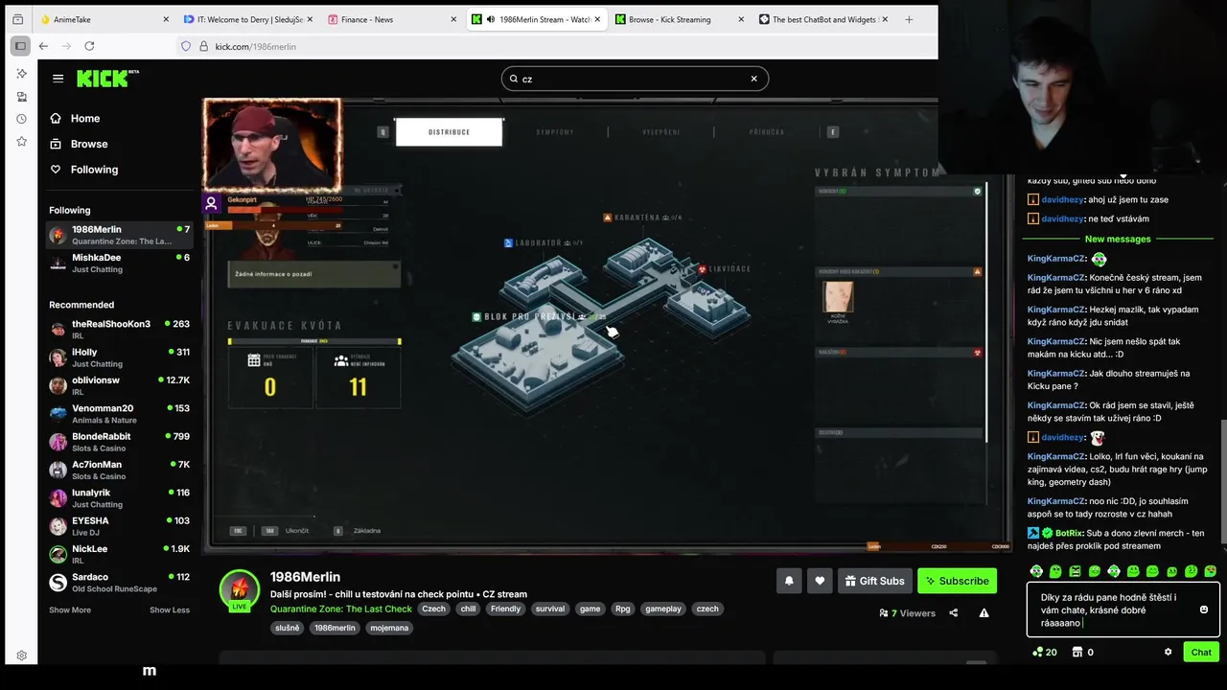Click the green Subscribe button

pyautogui.click(x=957, y=581)
